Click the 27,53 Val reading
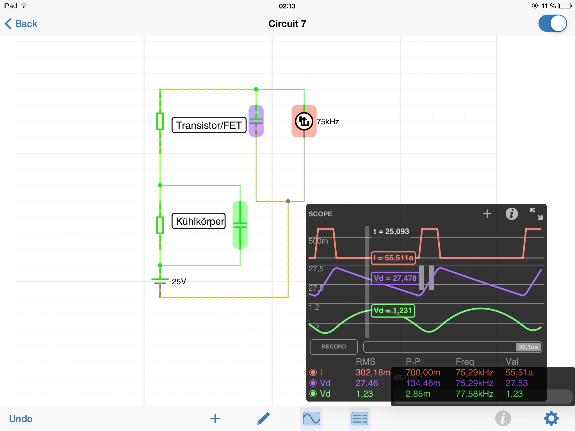This screenshot has height=431, width=575. (x=517, y=383)
